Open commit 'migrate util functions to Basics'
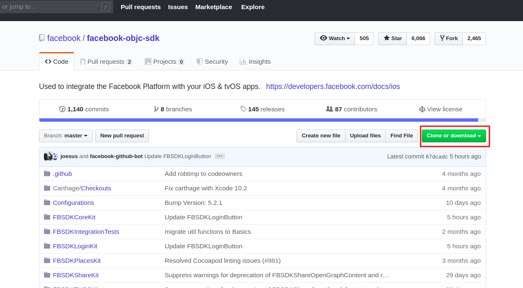 tap(208, 232)
